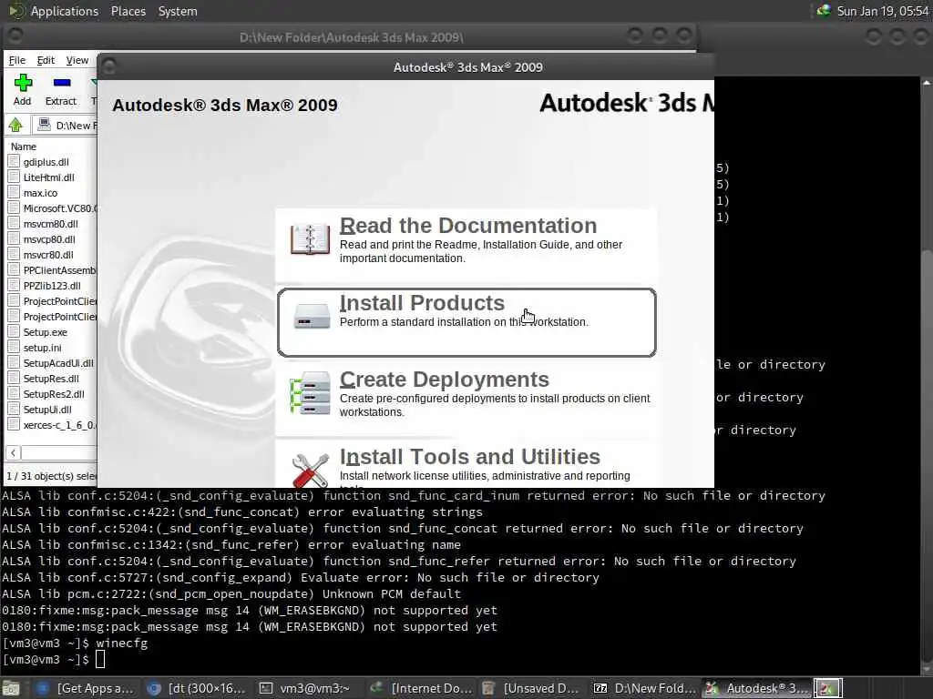Select PPZlib123.dll in file list
Image resolution: width=933 pixels, height=699 pixels.
coord(52,285)
